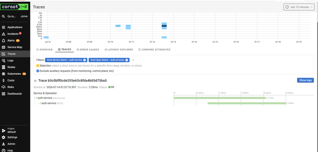The width and height of the screenshot is (318, 152).
Task: Go back using the trace arrow
Action: click(35, 81)
